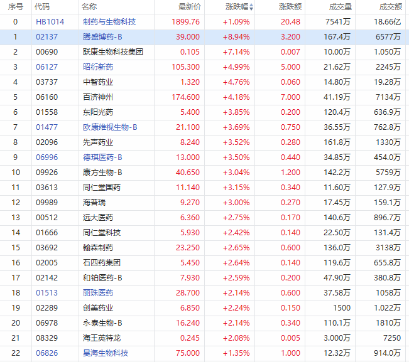
Task: Click the 序号 column header
Action: click(x=16, y=7)
